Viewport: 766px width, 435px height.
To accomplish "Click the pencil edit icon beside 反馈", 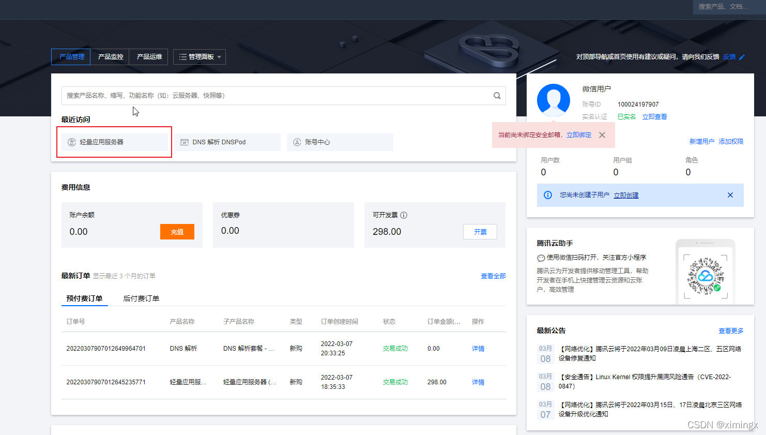I will [x=742, y=57].
